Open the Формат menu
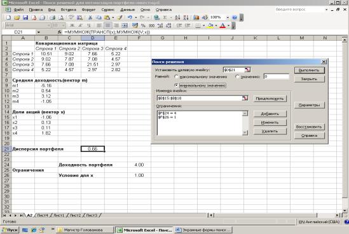Screen dimensions: 349x234 pos(88,10)
